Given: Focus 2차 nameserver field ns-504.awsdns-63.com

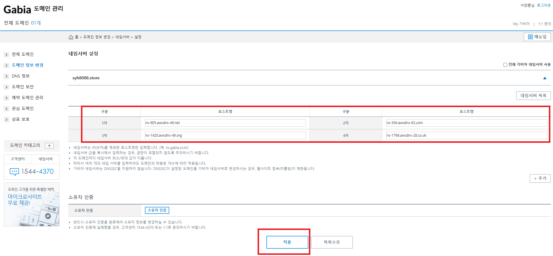Looking at the screenshot, I should point(467,123).
